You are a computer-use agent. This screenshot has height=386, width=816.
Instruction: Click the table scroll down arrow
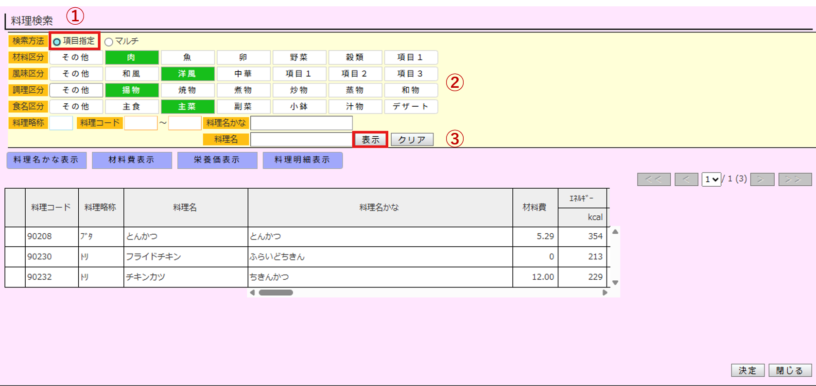click(x=615, y=282)
